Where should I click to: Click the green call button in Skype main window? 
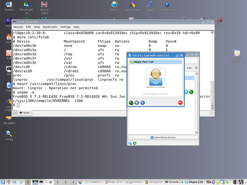(191, 92)
